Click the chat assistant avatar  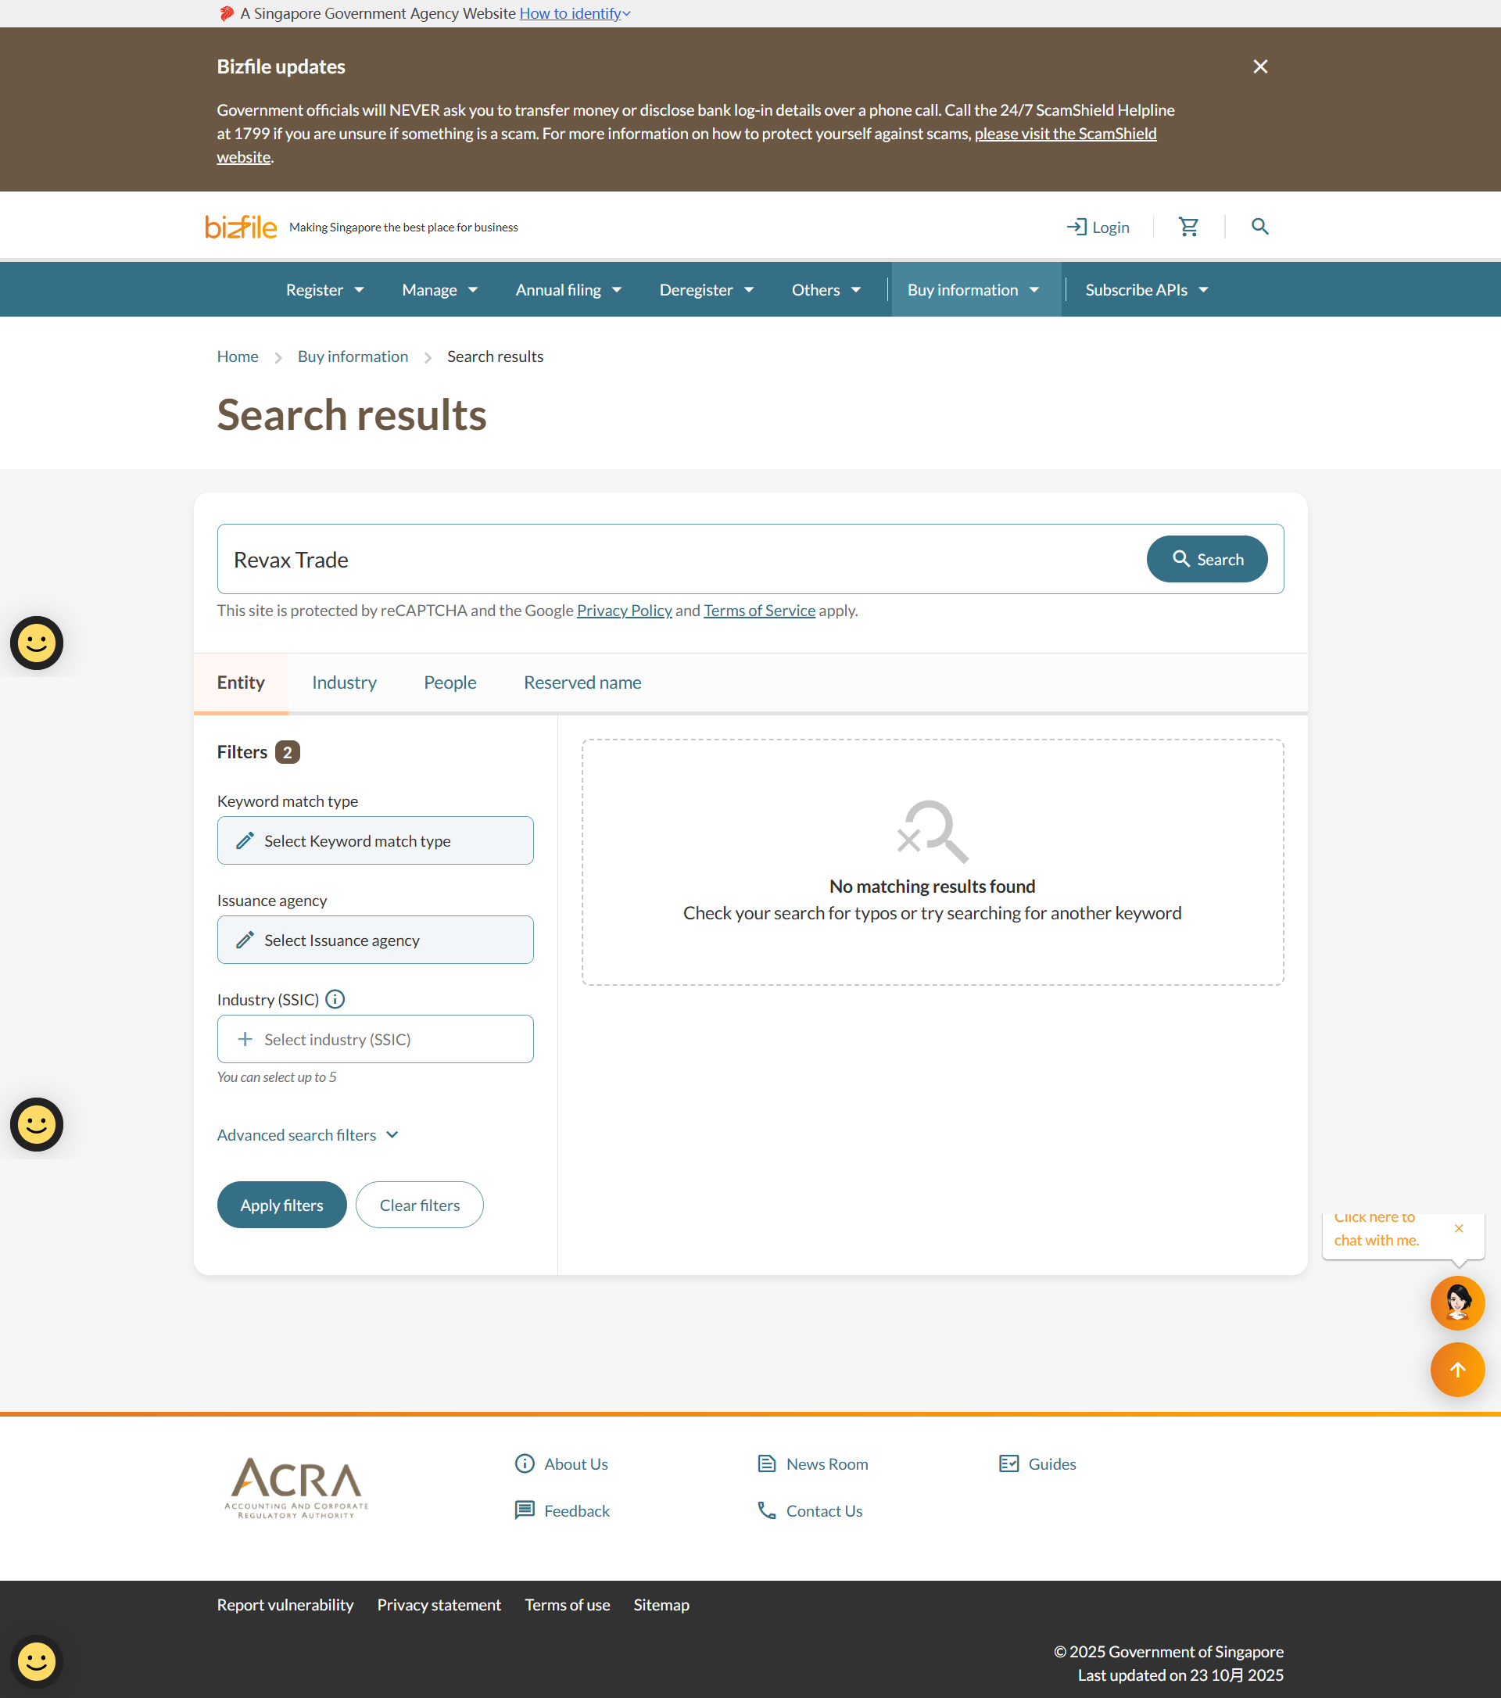pos(1458,1302)
